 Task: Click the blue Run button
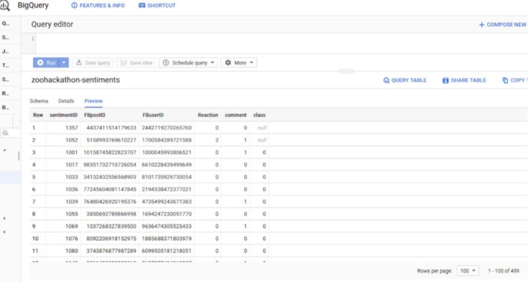(x=46, y=63)
